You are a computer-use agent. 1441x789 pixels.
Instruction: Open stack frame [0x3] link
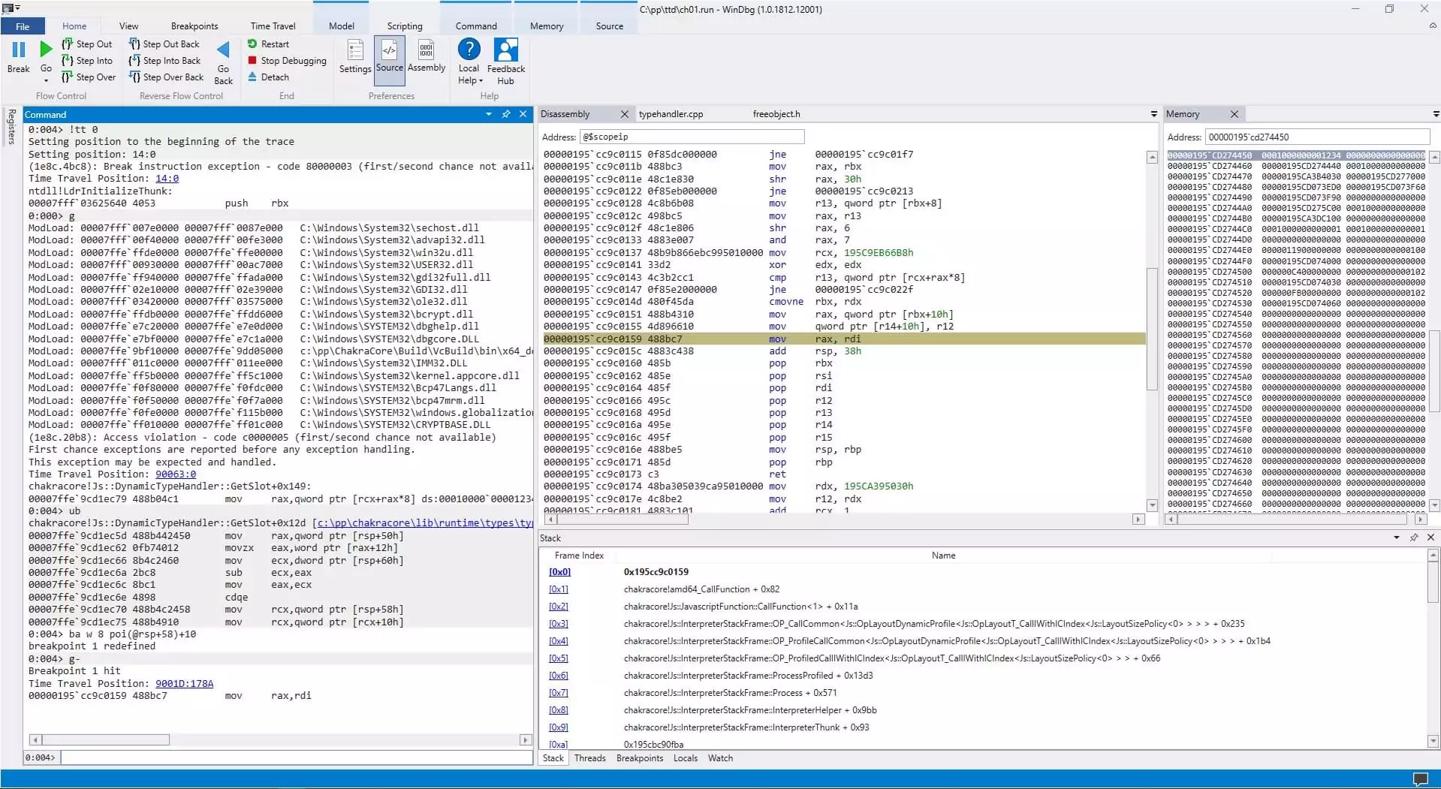559,623
